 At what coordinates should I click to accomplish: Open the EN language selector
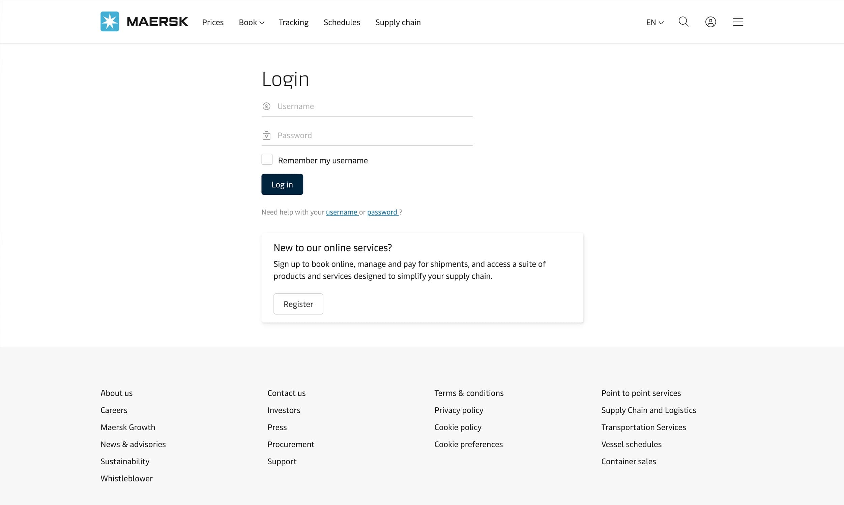pos(654,23)
